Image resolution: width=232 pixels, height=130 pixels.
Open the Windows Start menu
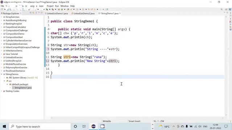(4, 126)
